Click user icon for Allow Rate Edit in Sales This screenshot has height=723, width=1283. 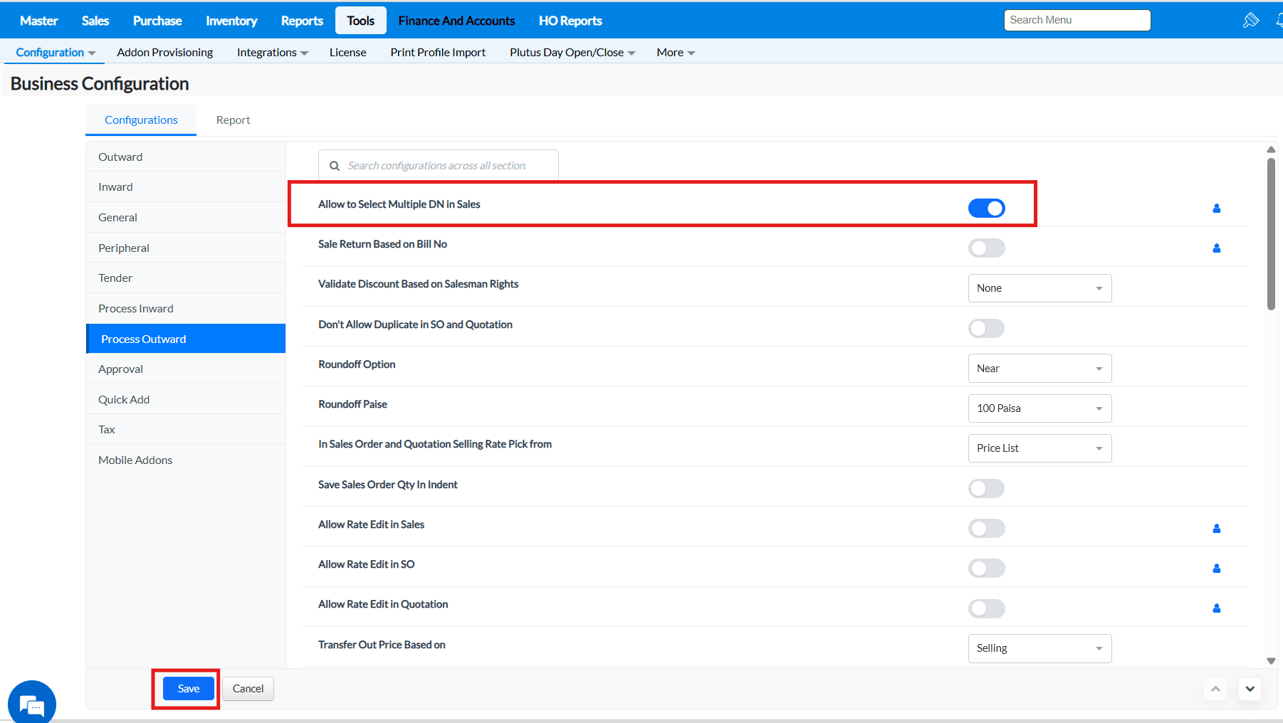1216,529
